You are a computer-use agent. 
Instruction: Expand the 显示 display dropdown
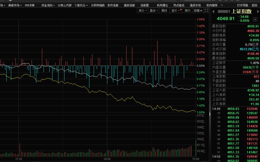pos(176,10)
